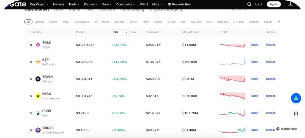This screenshot has width=305, height=138.
Task: Open the headset support chat icon
Action: tap(296, 114)
